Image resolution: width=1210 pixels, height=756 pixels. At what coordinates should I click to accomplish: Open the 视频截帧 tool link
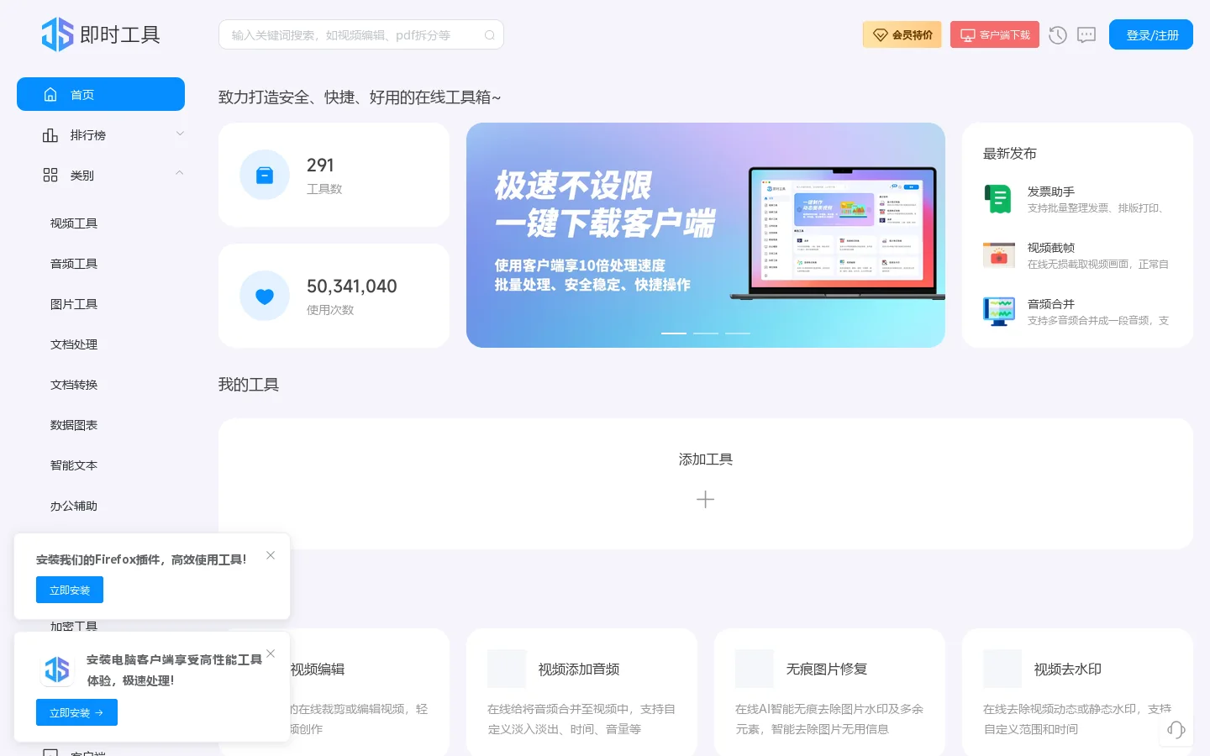1077,255
